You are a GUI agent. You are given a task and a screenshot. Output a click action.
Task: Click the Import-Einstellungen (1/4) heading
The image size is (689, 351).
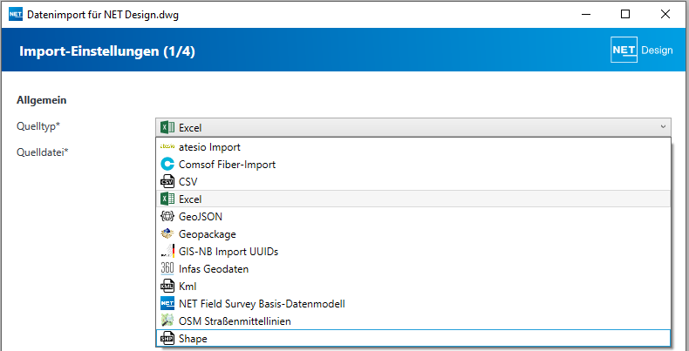(107, 51)
